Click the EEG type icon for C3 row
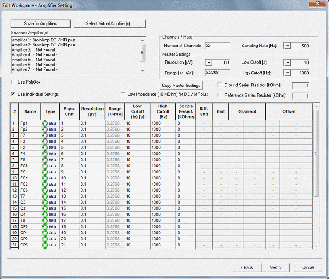This screenshot has height=279, width=329. 45,202
